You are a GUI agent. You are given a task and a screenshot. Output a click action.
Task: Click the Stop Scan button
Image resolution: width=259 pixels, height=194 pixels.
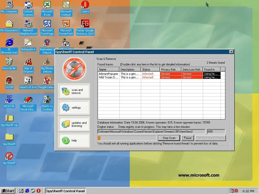tap(169, 138)
